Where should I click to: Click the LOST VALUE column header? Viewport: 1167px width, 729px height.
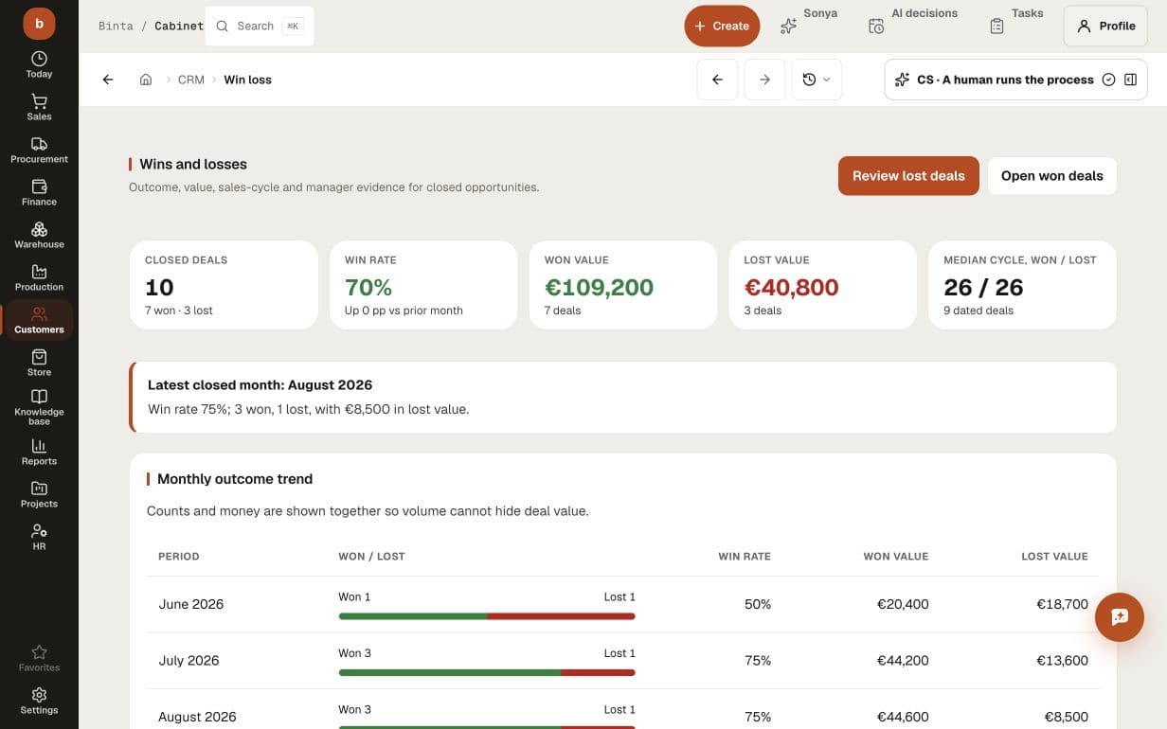(1054, 557)
